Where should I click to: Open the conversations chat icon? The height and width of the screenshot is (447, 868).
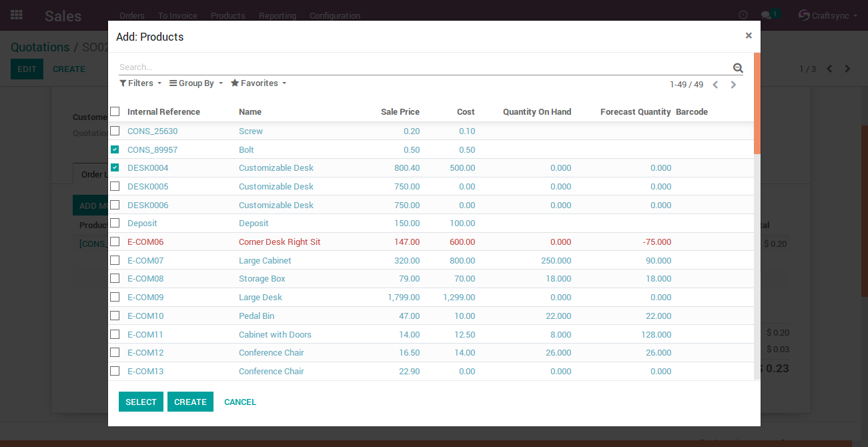pyautogui.click(x=766, y=15)
